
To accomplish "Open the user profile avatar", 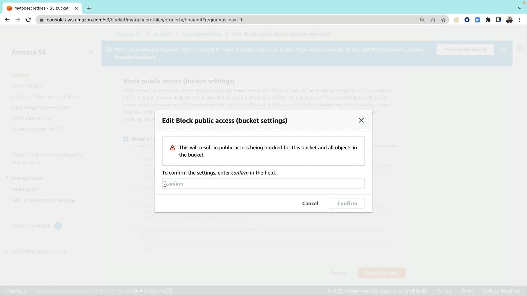I will pyautogui.click(x=509, y=20).
